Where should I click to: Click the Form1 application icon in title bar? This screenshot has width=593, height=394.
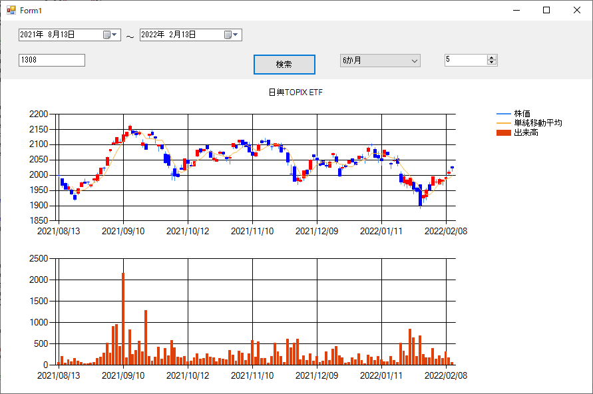tap(11, 11)
